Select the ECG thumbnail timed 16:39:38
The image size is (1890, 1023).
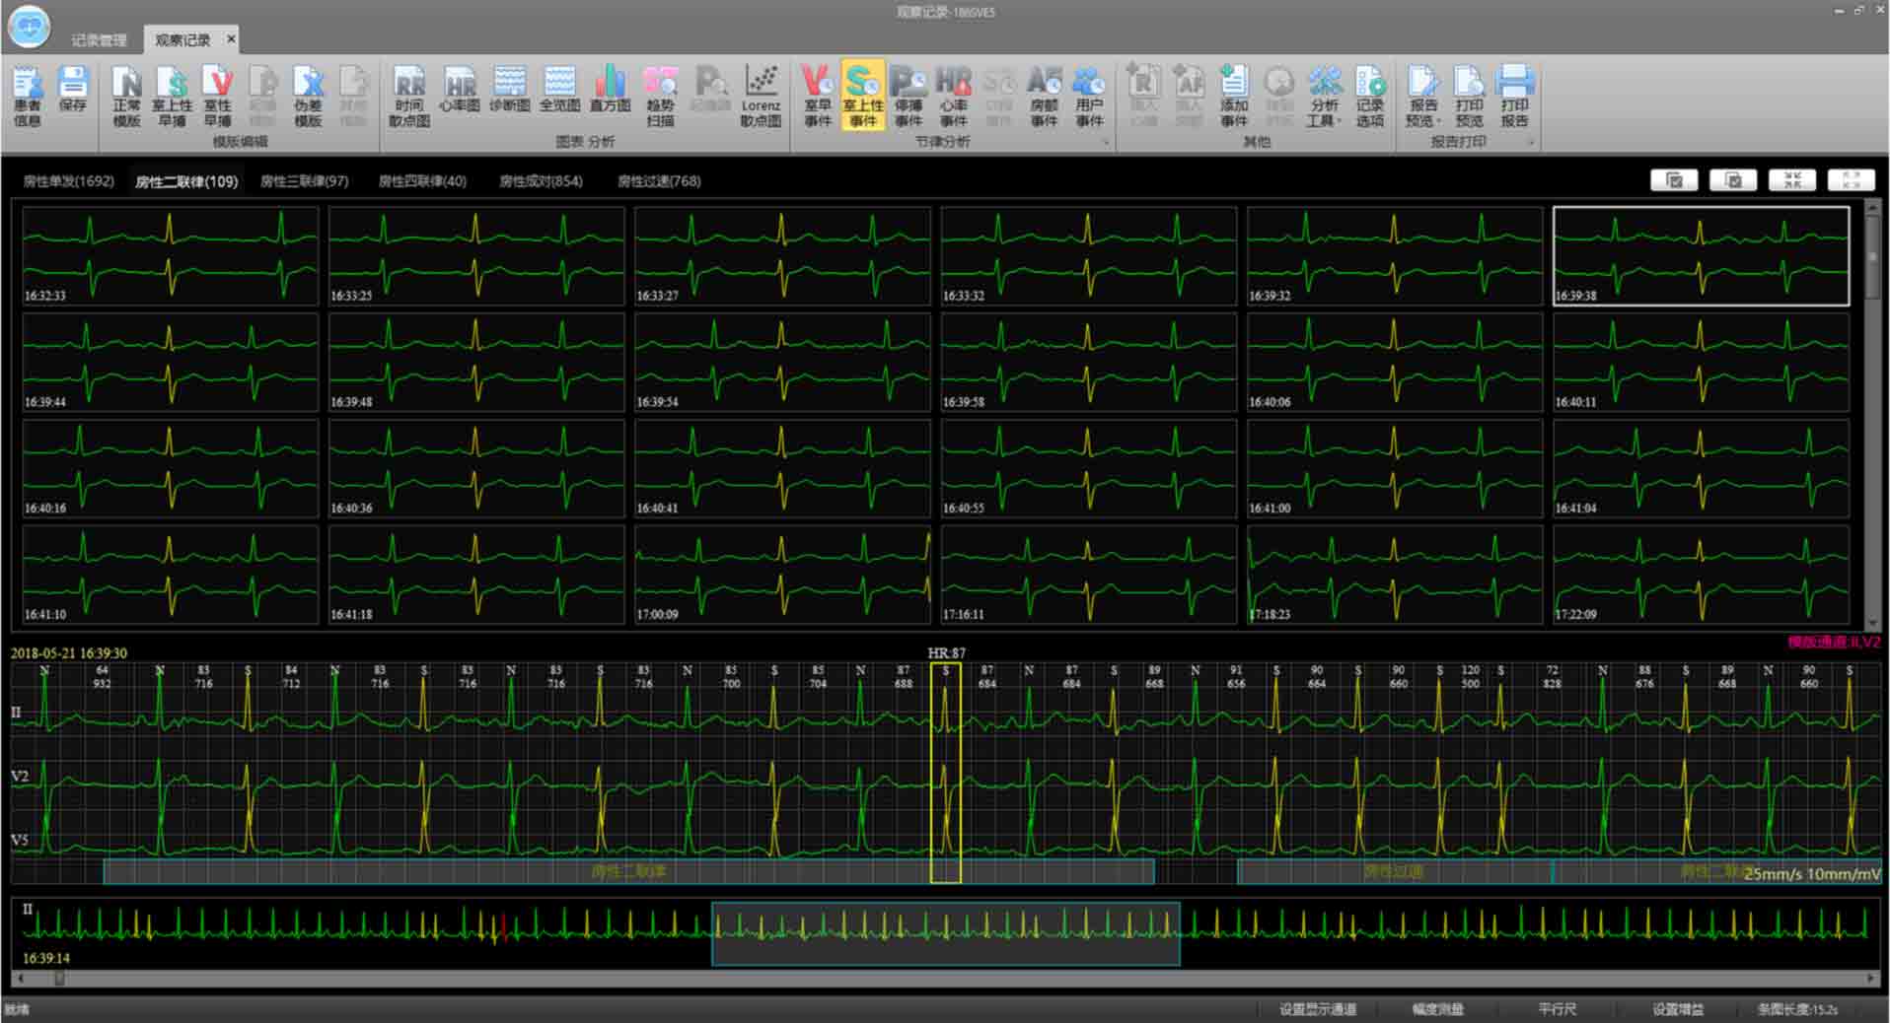point(1701,255)
